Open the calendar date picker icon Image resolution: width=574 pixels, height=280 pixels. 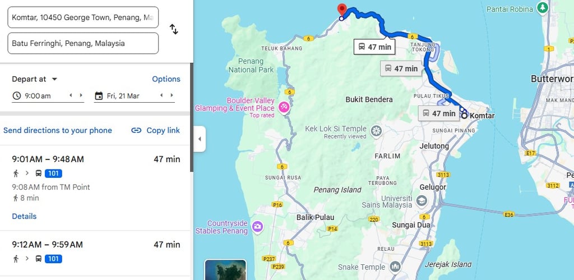pyautogui.click(x=99, y=96)
